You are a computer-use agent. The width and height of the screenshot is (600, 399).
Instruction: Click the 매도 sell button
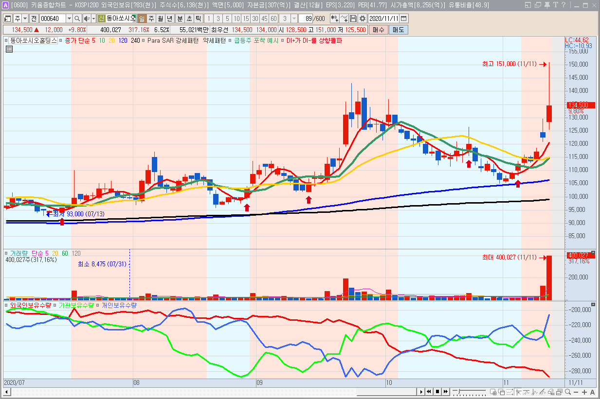(x=399, y=30)
